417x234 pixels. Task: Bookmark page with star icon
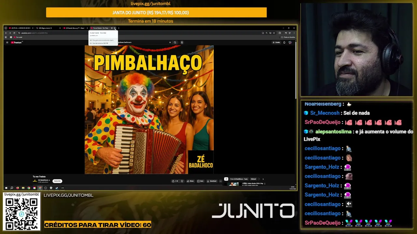(x=274, y=33)
